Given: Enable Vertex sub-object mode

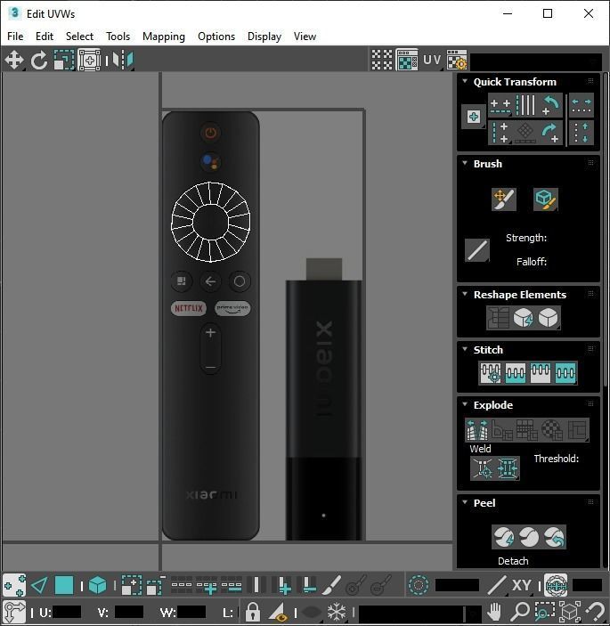Looking at the screenshot, I should [x=14, y=585].
